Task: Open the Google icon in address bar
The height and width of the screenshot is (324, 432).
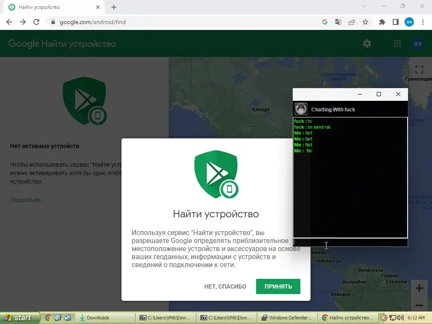Action: [325, 22]
